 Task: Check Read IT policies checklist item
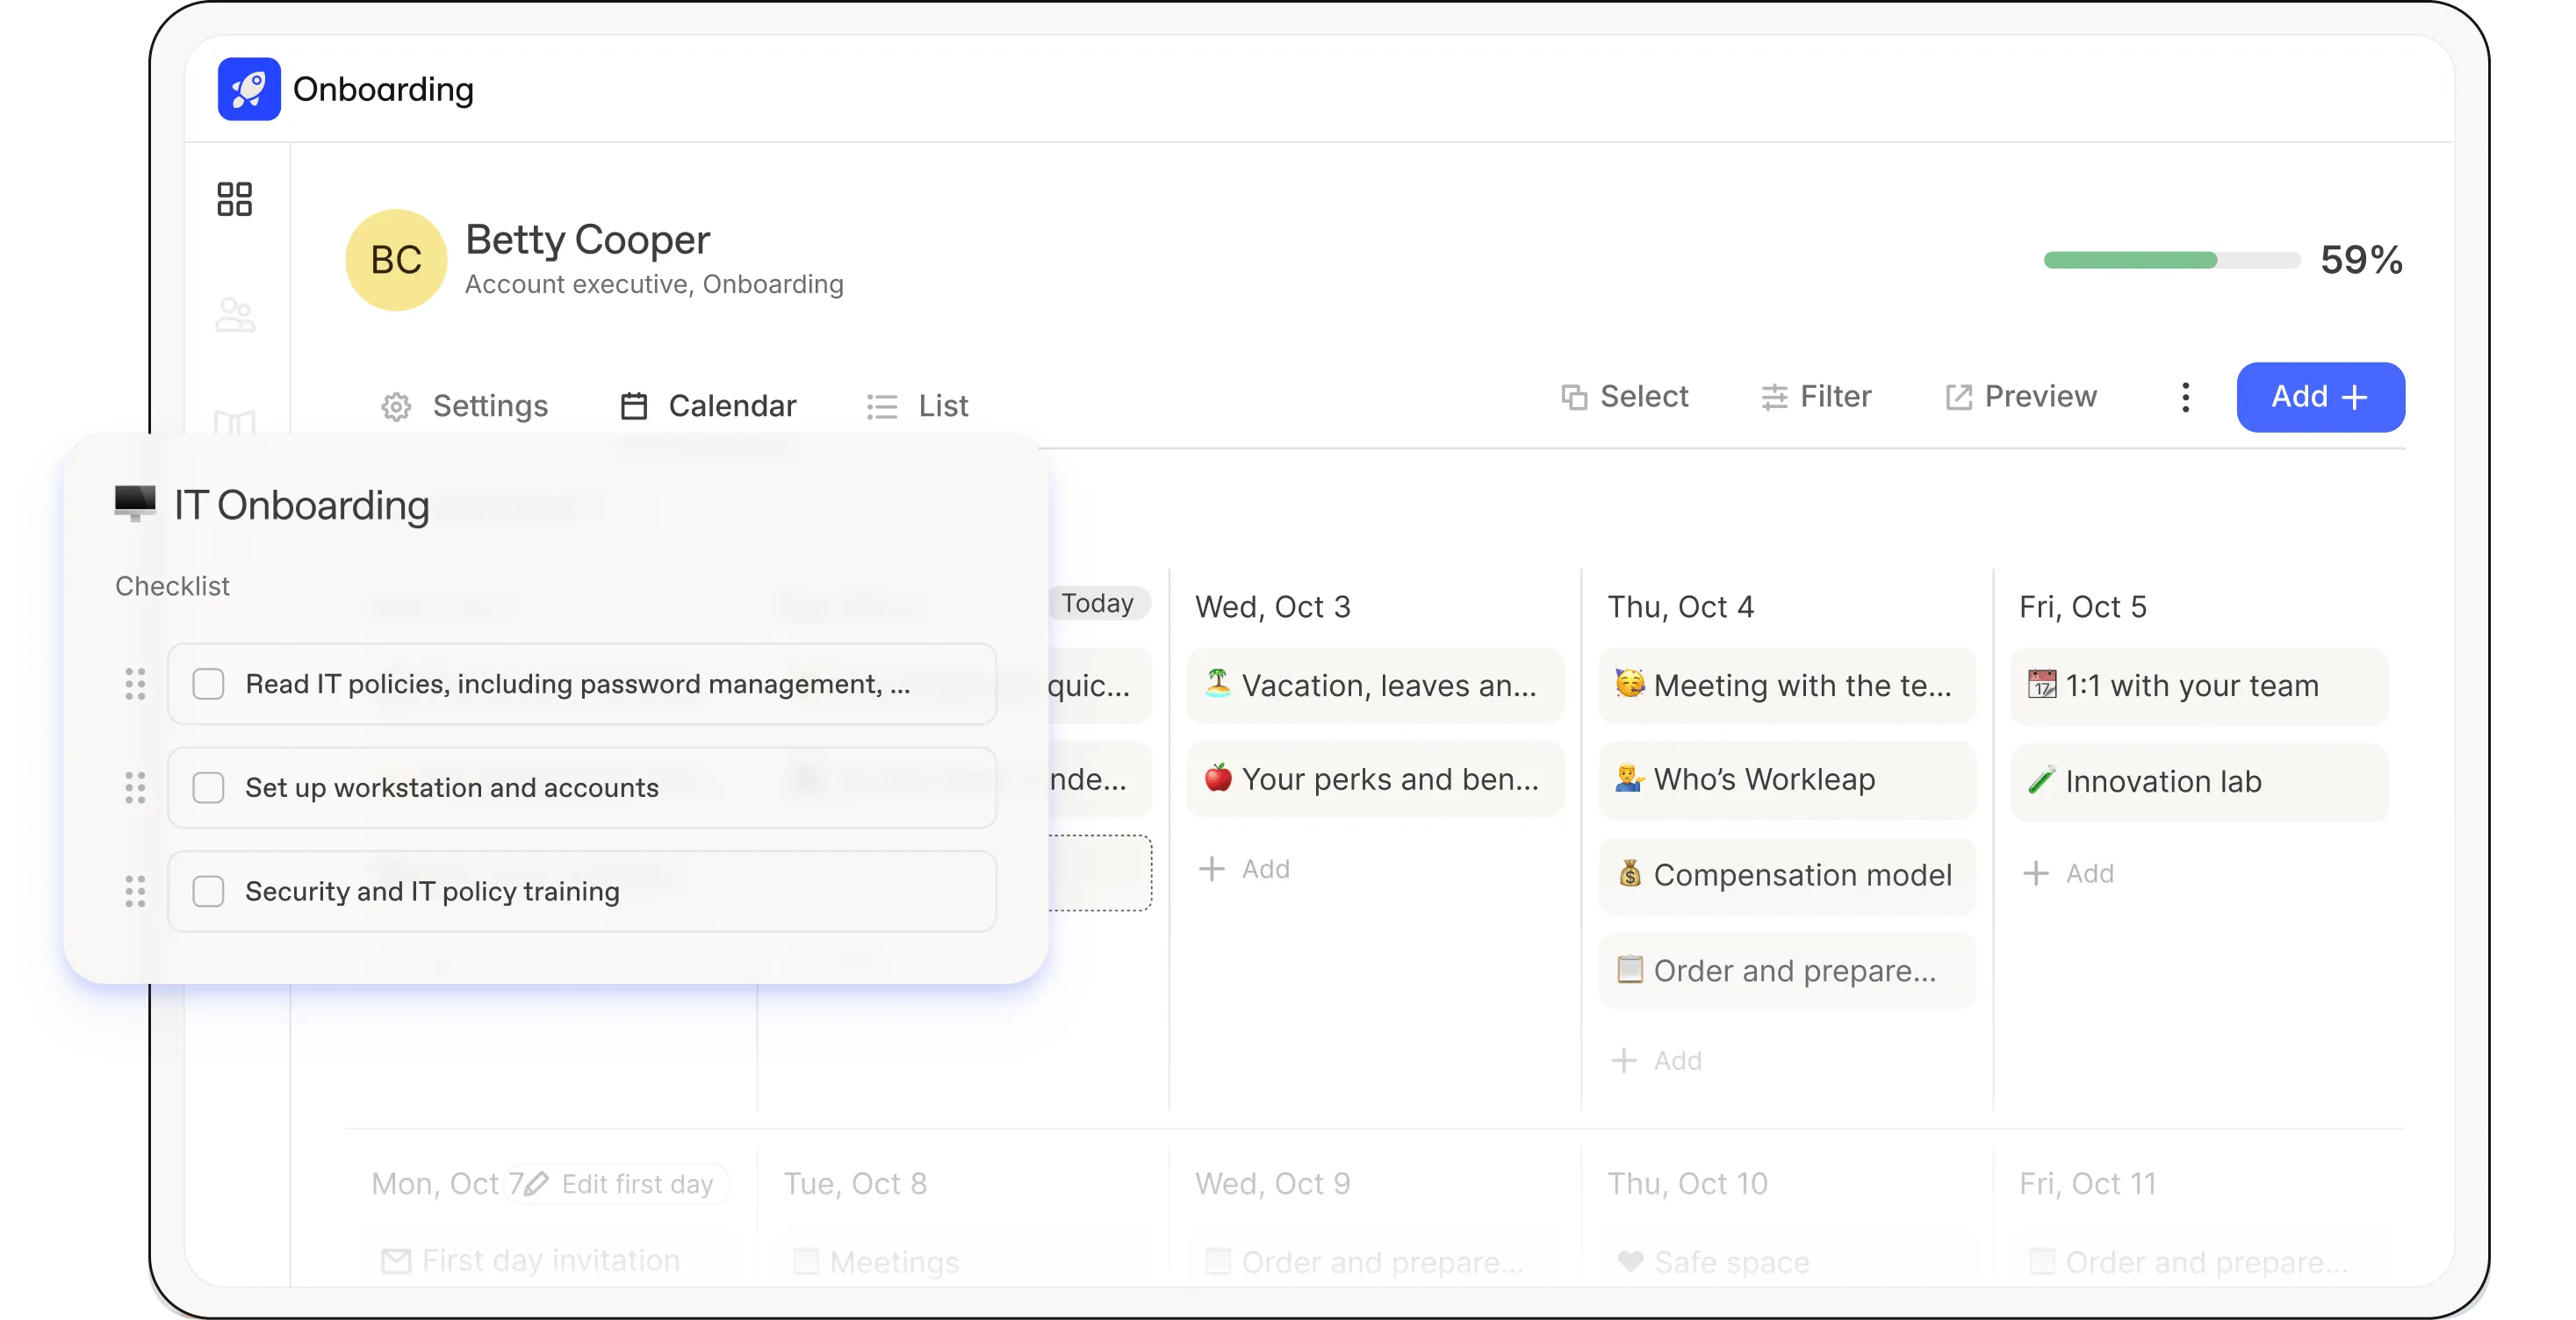point(208,684)
